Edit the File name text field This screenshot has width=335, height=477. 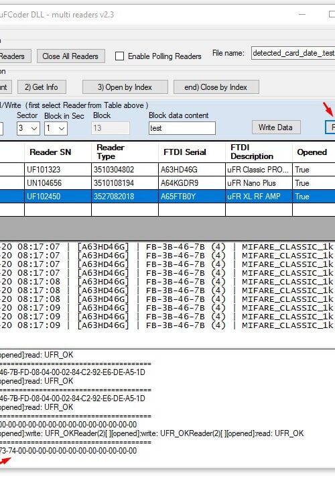[x=293, y=53]
